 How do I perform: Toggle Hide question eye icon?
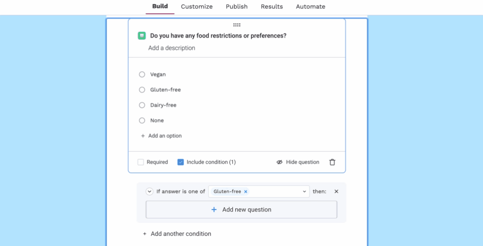pyautogui.click(x=280, y=162)
